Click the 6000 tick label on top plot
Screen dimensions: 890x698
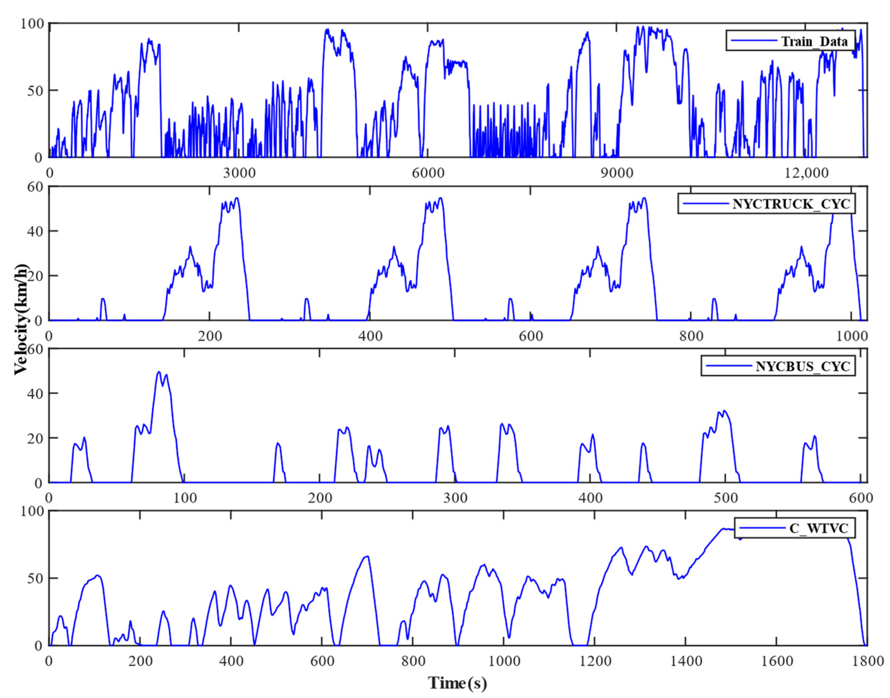coord(428,173)
